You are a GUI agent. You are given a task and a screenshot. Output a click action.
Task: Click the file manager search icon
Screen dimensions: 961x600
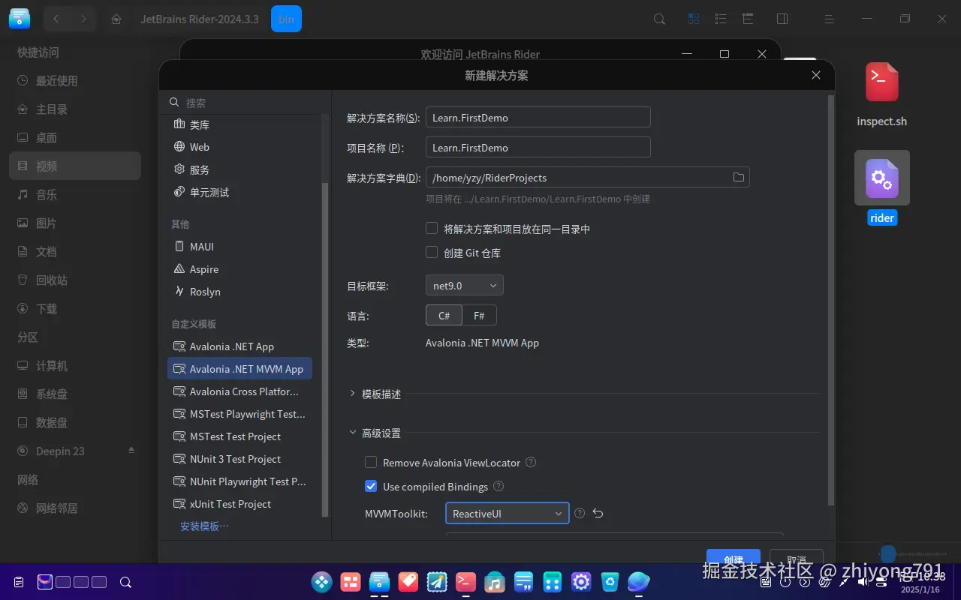pos(659,19)
